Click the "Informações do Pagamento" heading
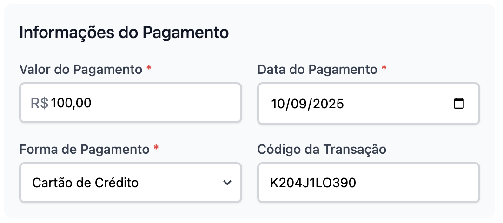The height and width of the screenshot is (223, 503). click(x=124, y=33)
